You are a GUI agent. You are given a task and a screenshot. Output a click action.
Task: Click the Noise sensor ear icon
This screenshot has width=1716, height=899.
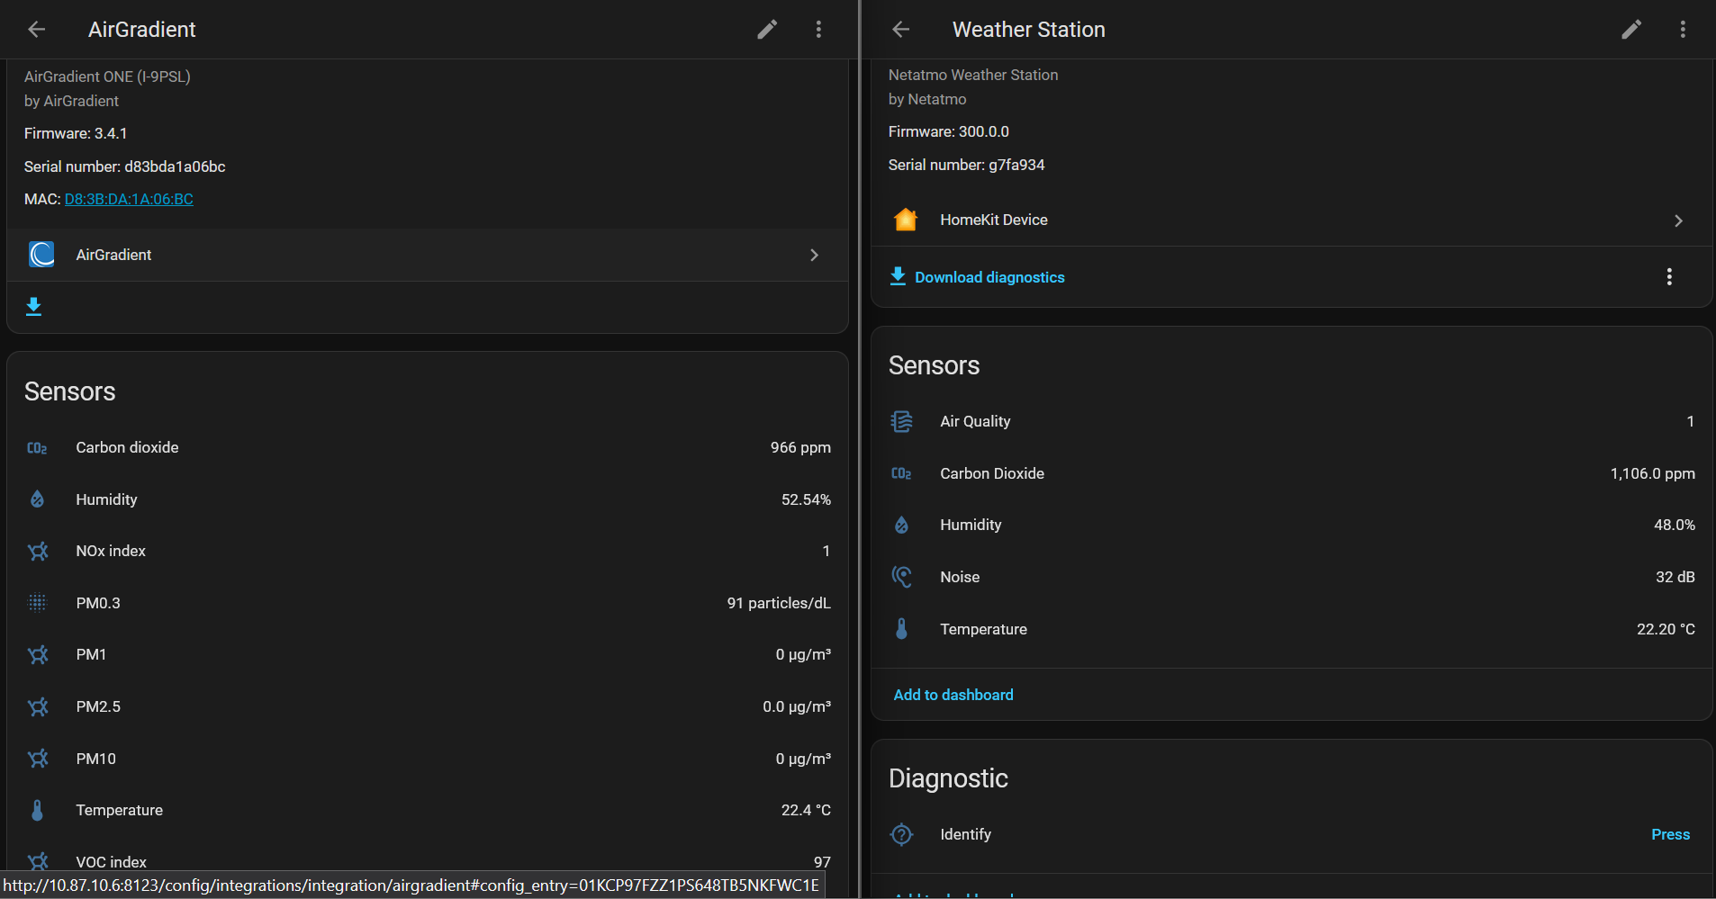(x=901, y=577)
